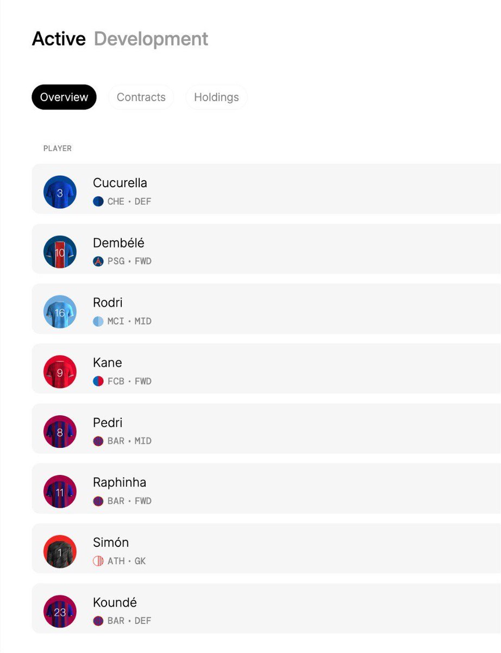Switch to the Holdings tab
The image size is (501, 653).
[x=216, y=97]
